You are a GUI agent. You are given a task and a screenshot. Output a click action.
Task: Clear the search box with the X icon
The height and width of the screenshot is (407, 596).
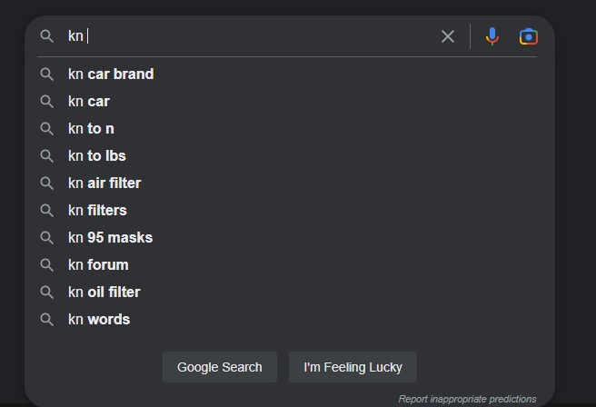click(x=448, y=36)
